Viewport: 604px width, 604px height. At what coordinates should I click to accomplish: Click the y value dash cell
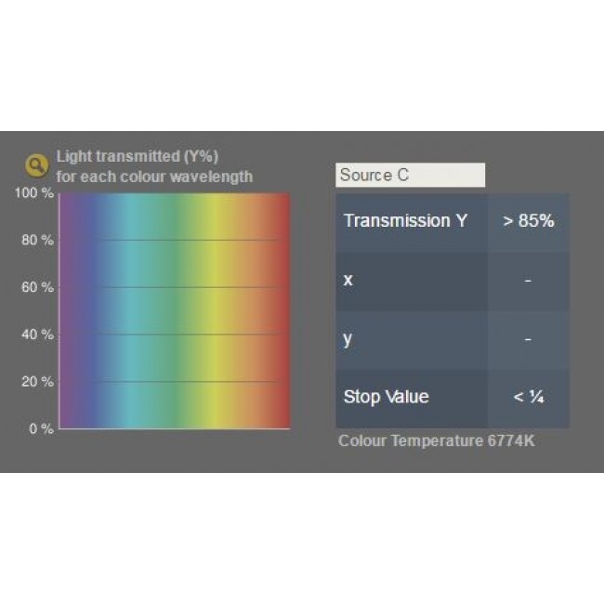(x=528, y=340)
